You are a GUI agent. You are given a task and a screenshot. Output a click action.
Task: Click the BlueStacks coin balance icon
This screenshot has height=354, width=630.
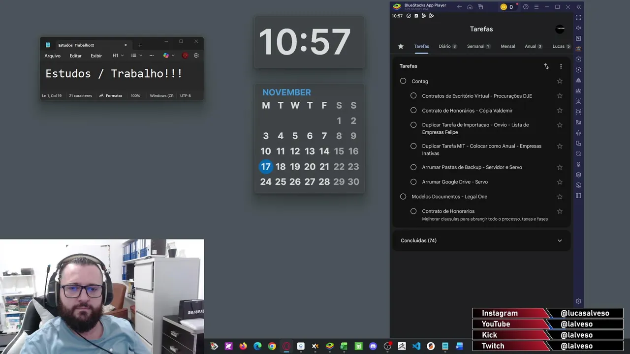(504, 7)
